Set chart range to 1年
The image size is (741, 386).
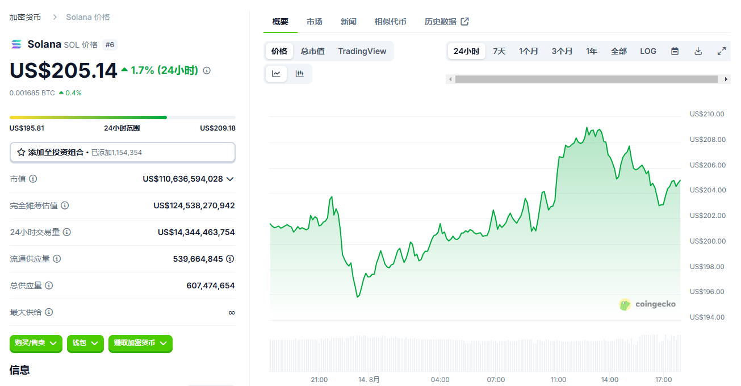point(592,51)
